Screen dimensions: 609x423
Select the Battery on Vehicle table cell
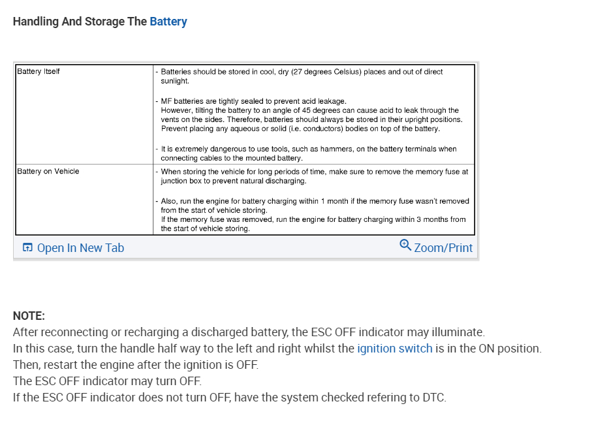pyautogui.click(x=48, y=171)
